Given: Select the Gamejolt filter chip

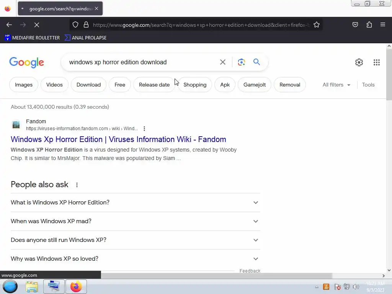Looking at the screenshot, I should [255, 85].
